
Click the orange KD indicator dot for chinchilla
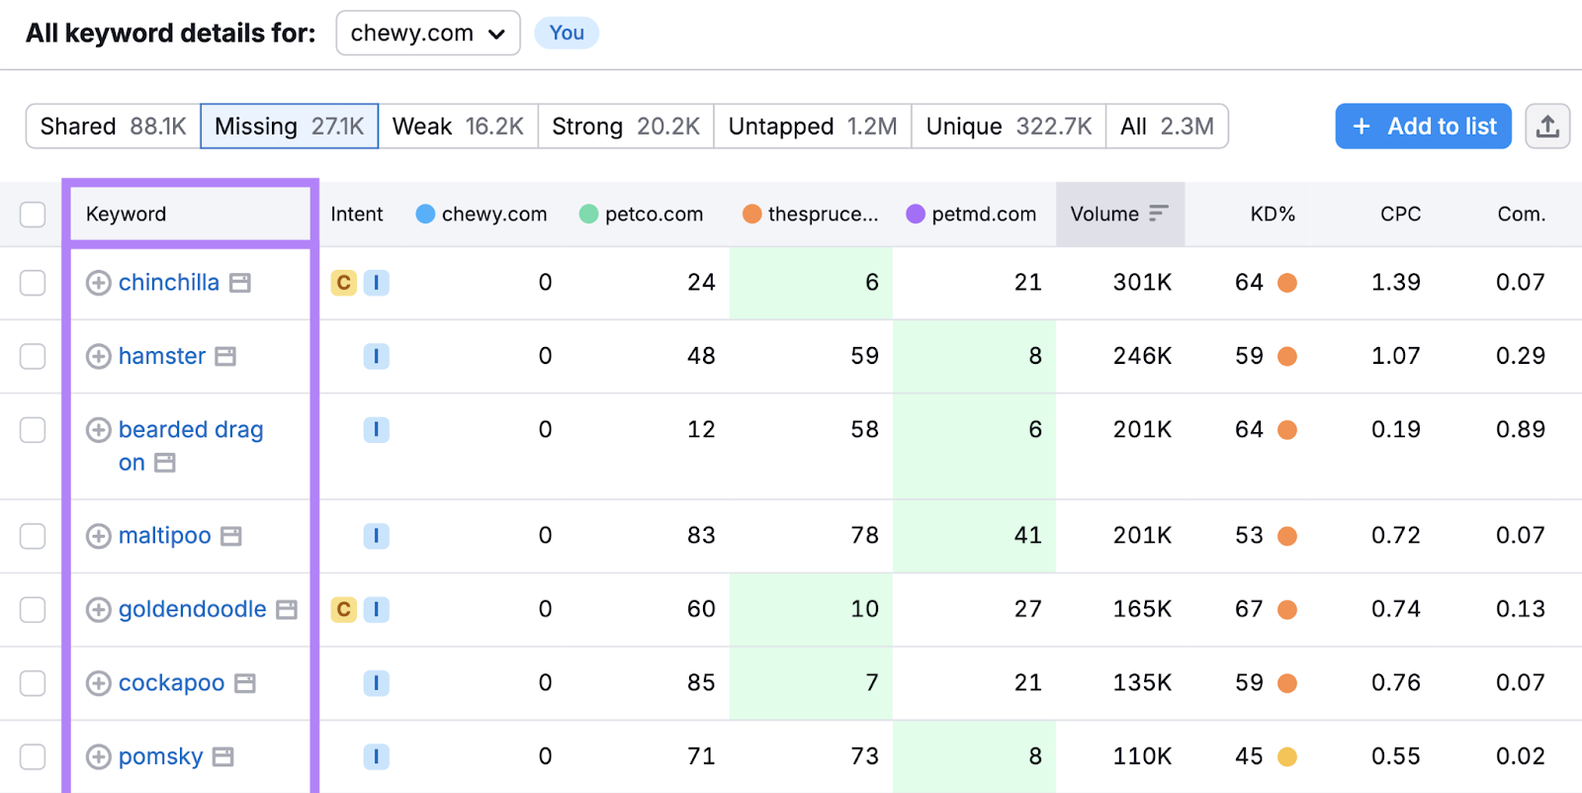(1287, 283)
